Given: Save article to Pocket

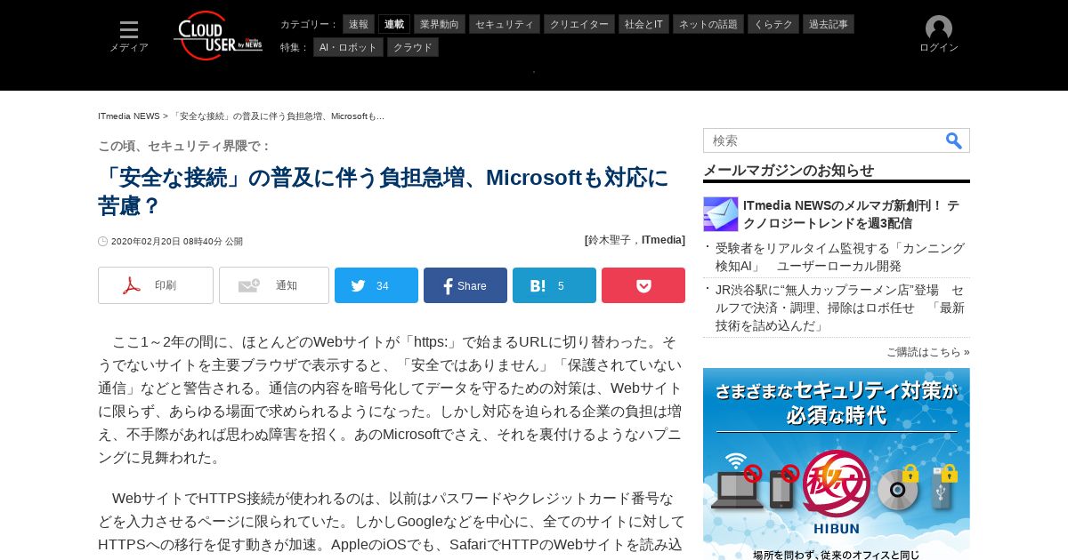Looking at the screenshot, I should (x=643, y=285).
